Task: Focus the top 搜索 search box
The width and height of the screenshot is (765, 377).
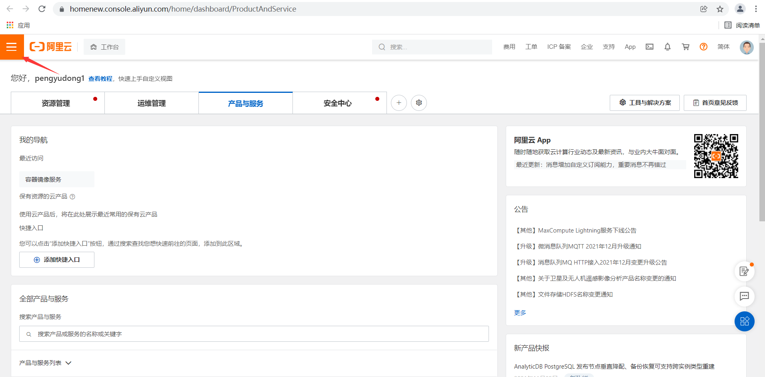Action: coord(432,47)
